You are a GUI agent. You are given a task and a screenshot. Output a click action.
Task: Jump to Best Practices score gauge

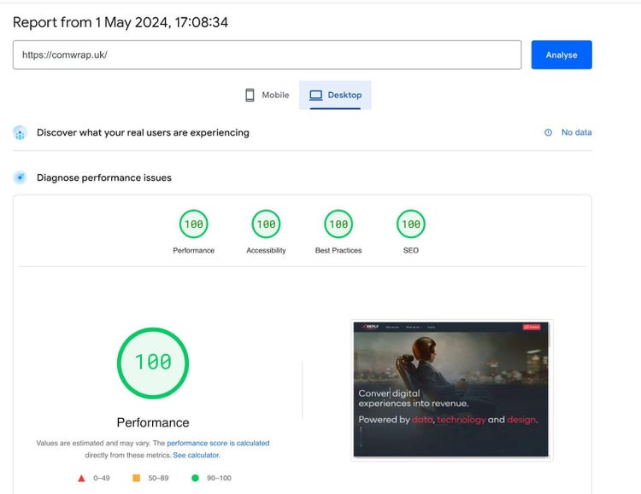338,224
